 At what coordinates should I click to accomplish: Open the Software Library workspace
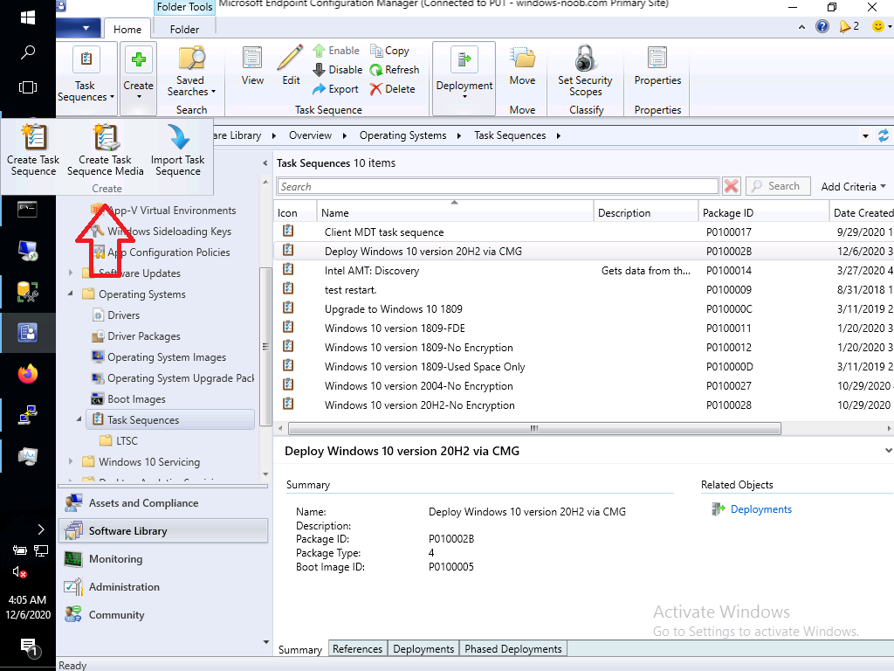pyautogui.click(x=163, y=530)
